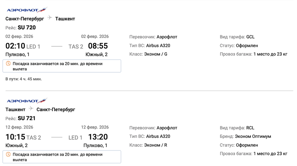The width and height of the screenshot is (297, 166).
Task: Click the Эконом / R class value
Action: coord(155,145)
